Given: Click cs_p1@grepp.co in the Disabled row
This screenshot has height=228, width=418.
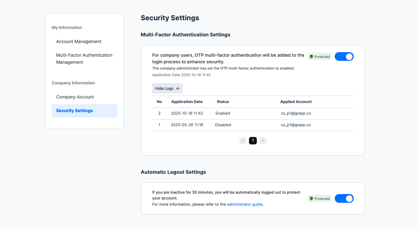Looking at the screenshot, I should [x=296, y=125].
